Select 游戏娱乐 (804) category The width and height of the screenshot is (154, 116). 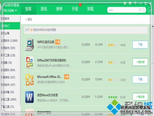(x=10, y=70)
